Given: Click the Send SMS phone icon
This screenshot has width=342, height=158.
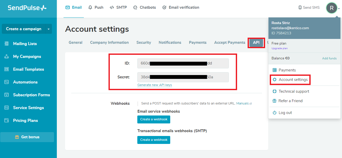Looking at the screenshot, I should [x=300, y=8].
